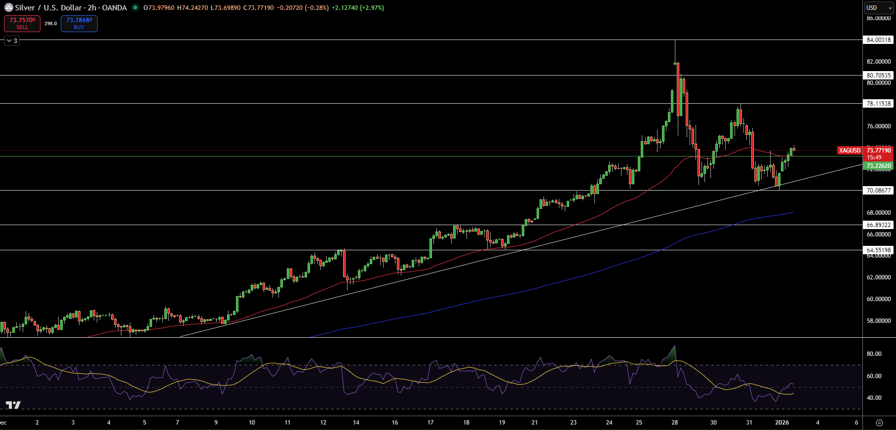The width and height of the screenshot is (896, 430).
Task: Expand the collapsed indicators legend showing 3
Action: pos(12,41)
